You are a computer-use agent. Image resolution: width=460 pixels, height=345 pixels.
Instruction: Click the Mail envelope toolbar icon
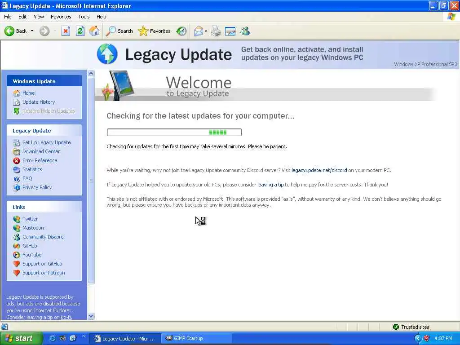point(199,31)
